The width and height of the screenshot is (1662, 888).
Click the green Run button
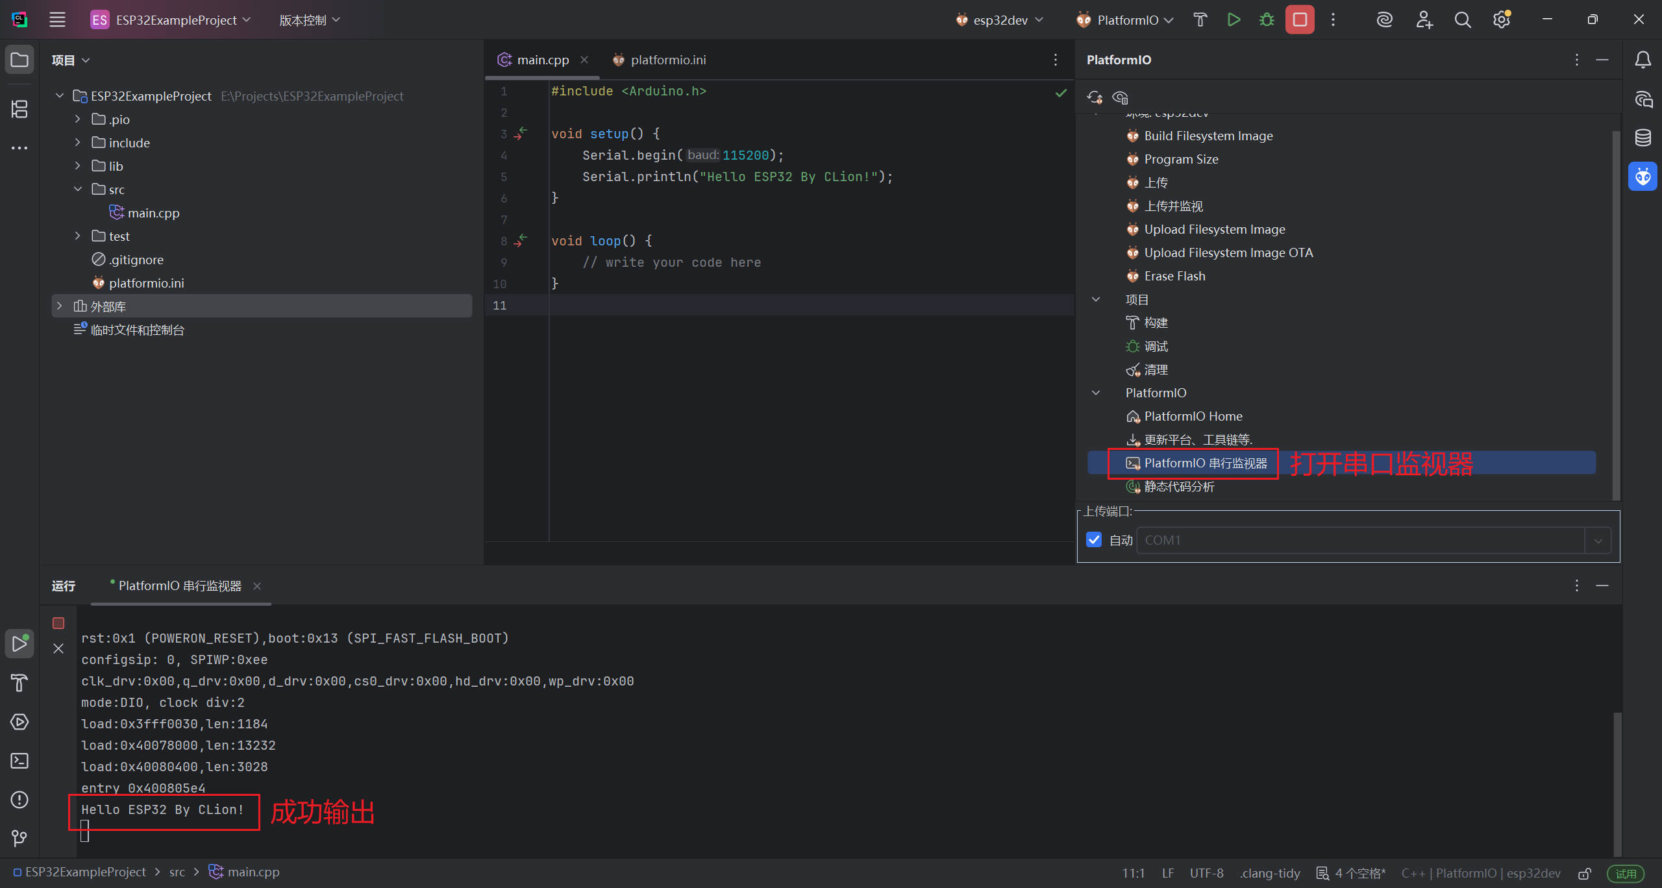click(x=1234, y=20)
